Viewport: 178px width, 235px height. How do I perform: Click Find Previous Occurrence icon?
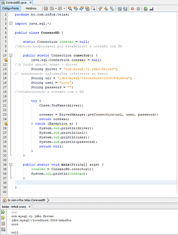coord(76,8)
